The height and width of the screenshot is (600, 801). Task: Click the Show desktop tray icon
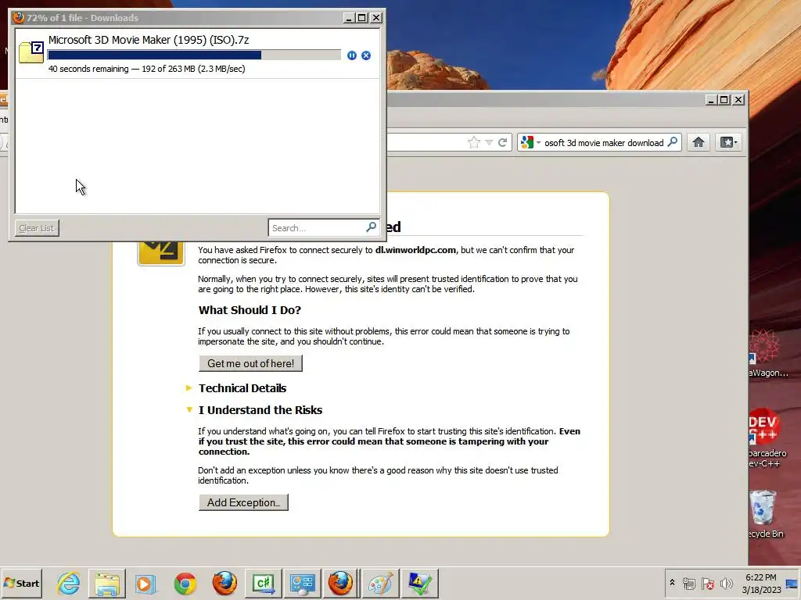click(792, 583)
